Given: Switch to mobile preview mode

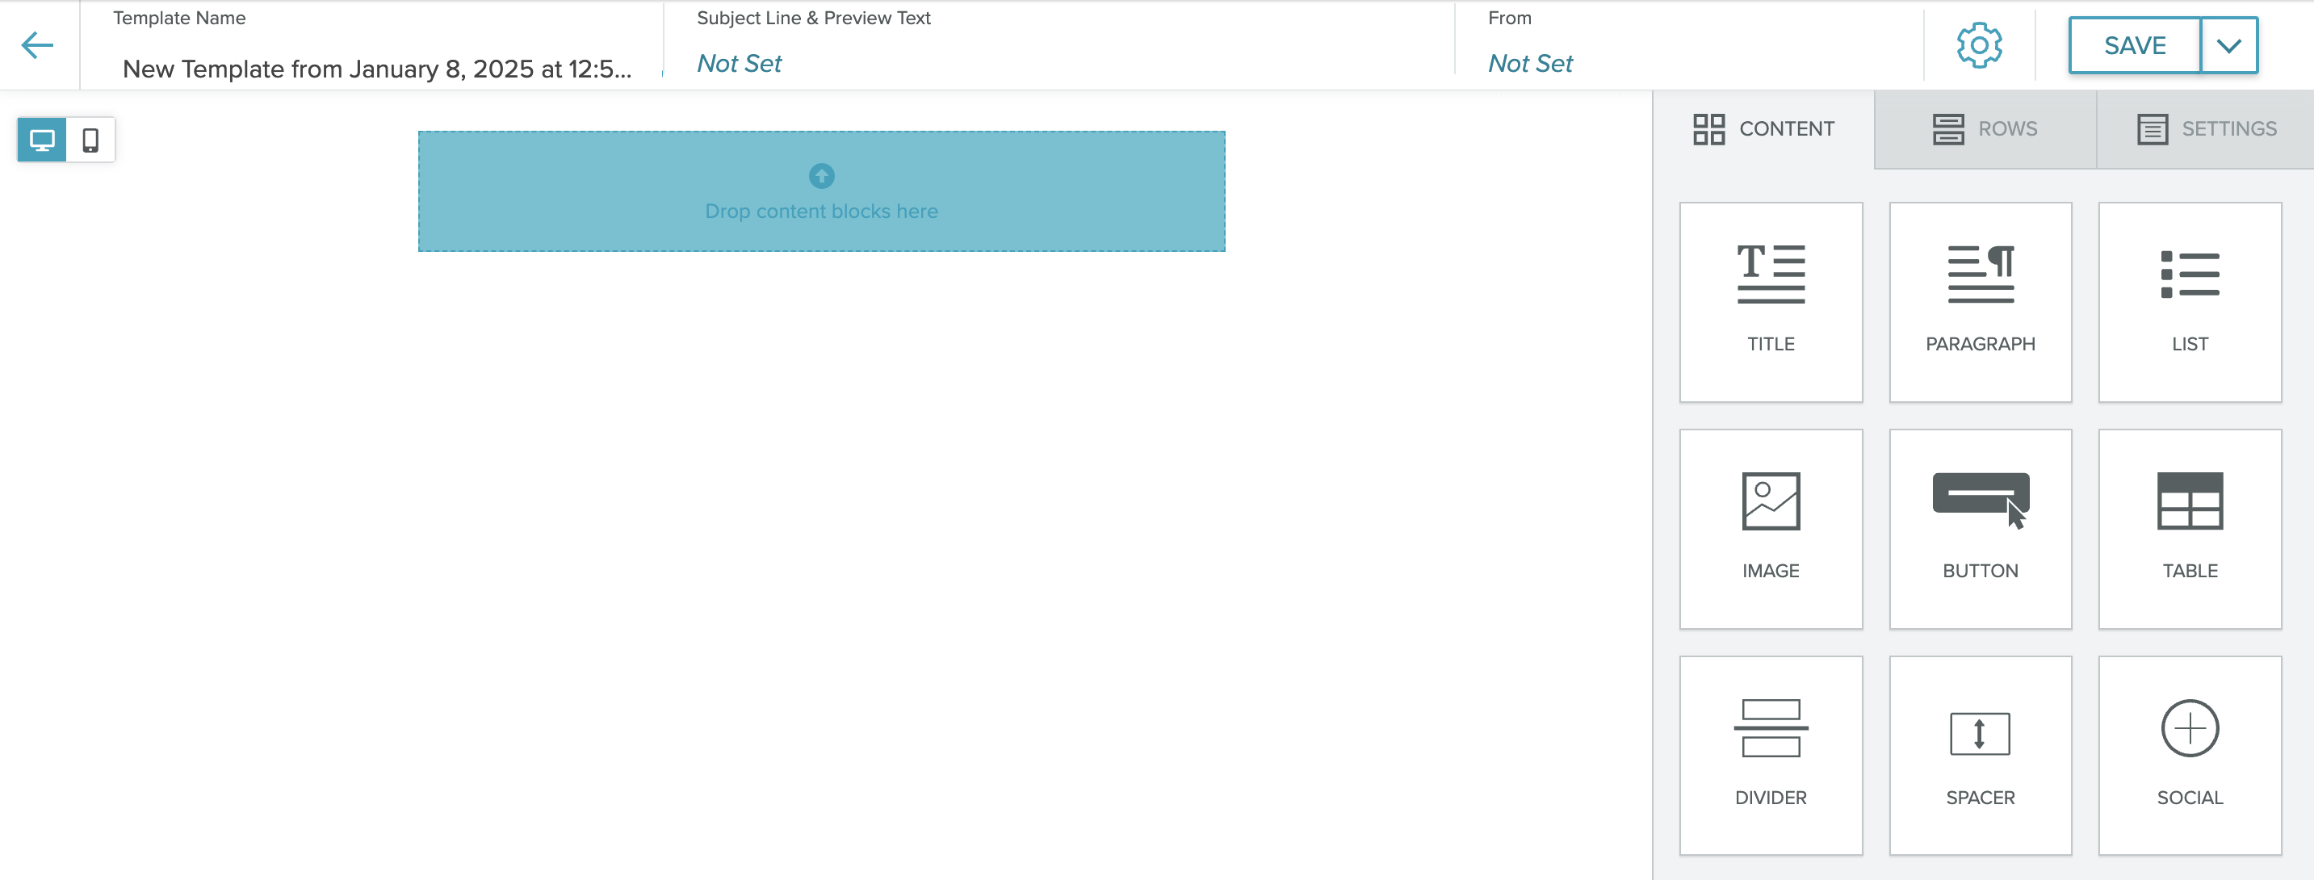Looking at the screenshot, I should [90, 140].
